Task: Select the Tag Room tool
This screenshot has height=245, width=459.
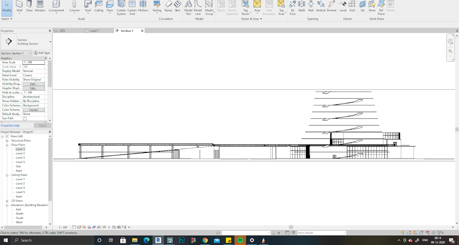Action: [245, 8]
